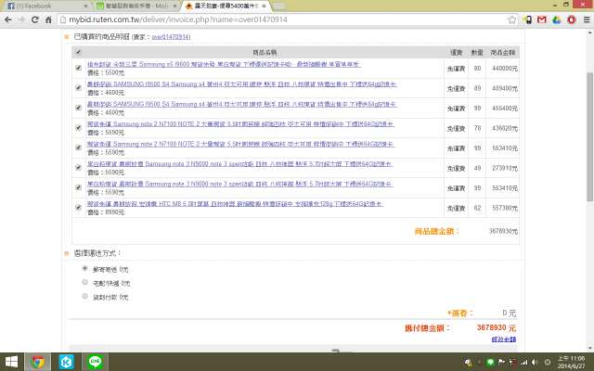
Task: Open the note 3 N9000 link in the 553410元 row
Action: tap(239, 184)
